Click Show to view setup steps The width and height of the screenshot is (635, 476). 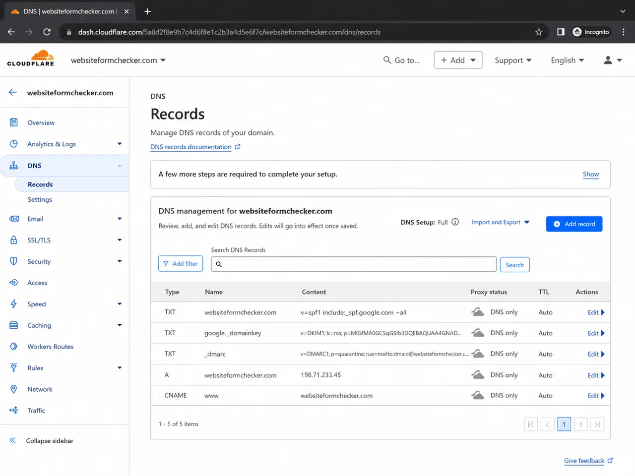click(591, 174)
